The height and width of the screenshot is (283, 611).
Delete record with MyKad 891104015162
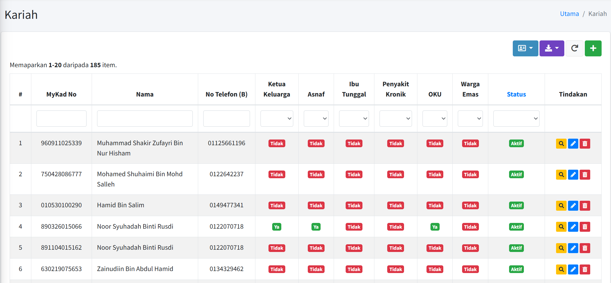pyautogui.click(x=585, y=248)
